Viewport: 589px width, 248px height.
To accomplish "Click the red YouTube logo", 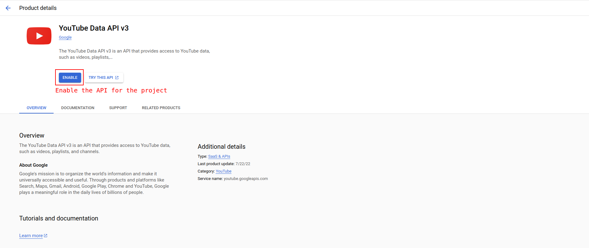I will pos(39,36).
